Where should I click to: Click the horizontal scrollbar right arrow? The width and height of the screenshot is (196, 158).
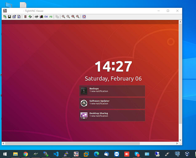click(x=177, y=143)
